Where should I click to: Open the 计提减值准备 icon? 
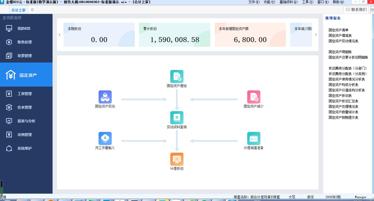click(x=254, y=138)
